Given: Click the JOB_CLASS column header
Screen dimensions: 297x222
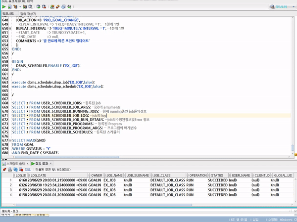Looking at the screenshot, I should tap(168, 176).
